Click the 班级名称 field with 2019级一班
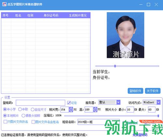Screen dimensions: 163x137 click(x=98, y=122)
